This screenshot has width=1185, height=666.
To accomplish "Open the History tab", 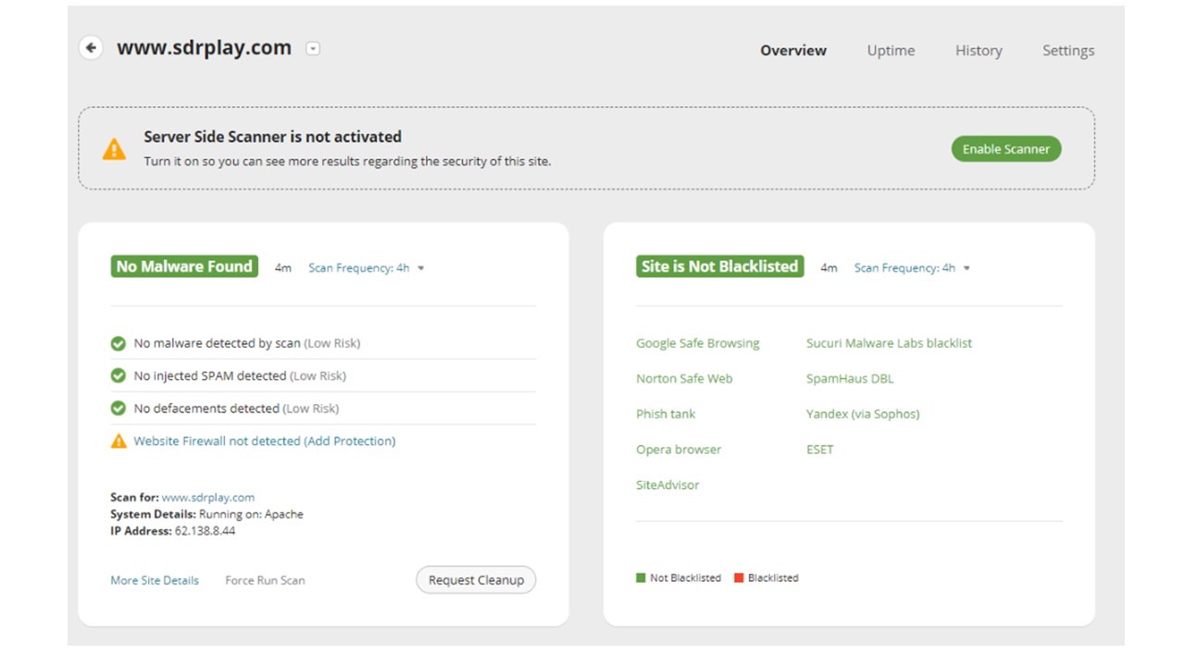I will tap(979, 51).
